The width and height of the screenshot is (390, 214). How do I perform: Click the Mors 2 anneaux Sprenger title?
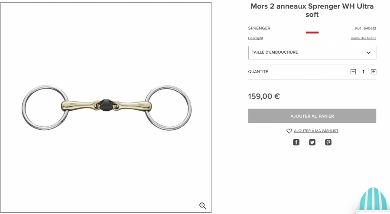click(312, 10)
